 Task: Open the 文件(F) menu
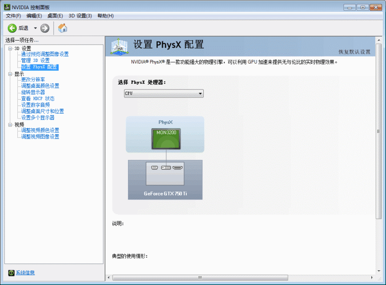point(13,16)
